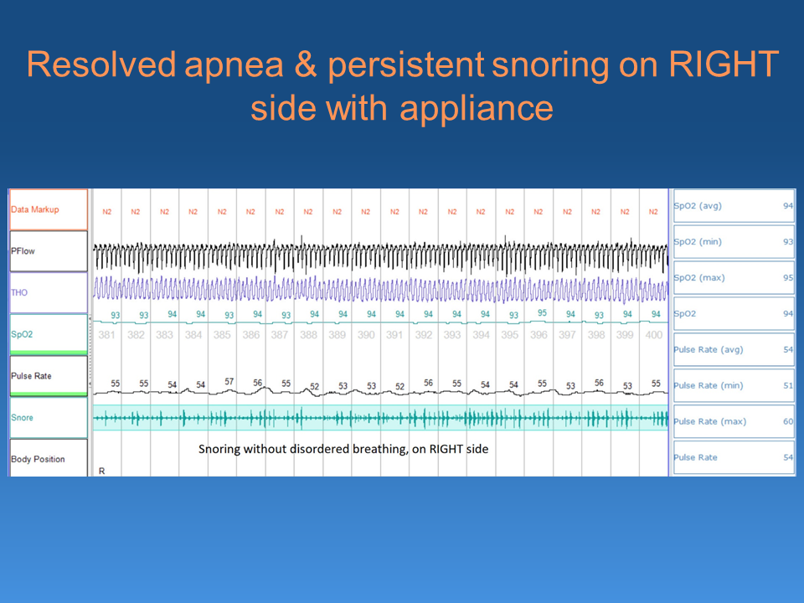Image resolution: width=804 pixels, height=603 pixels.
Task: Click the SpO2 (min) value panel
Action: [x=733, y=242]
